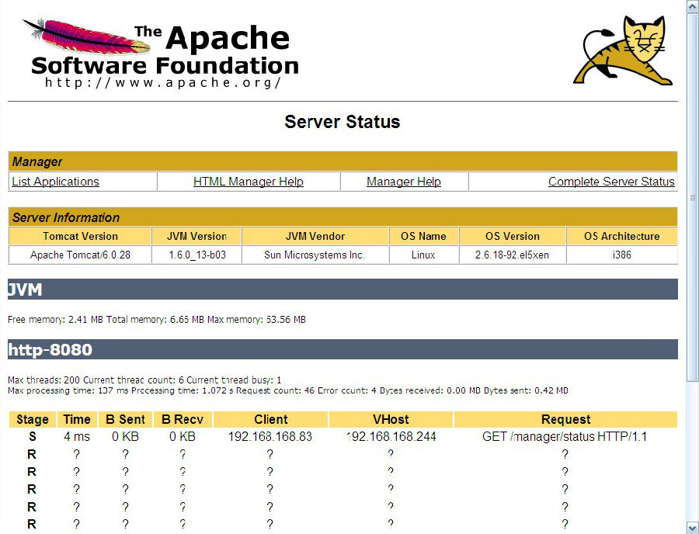Select the 2.6.18-92.el5xen cell
Image resolution: width=699 pixels, height=534 pixels.
[x=513, y=255]
